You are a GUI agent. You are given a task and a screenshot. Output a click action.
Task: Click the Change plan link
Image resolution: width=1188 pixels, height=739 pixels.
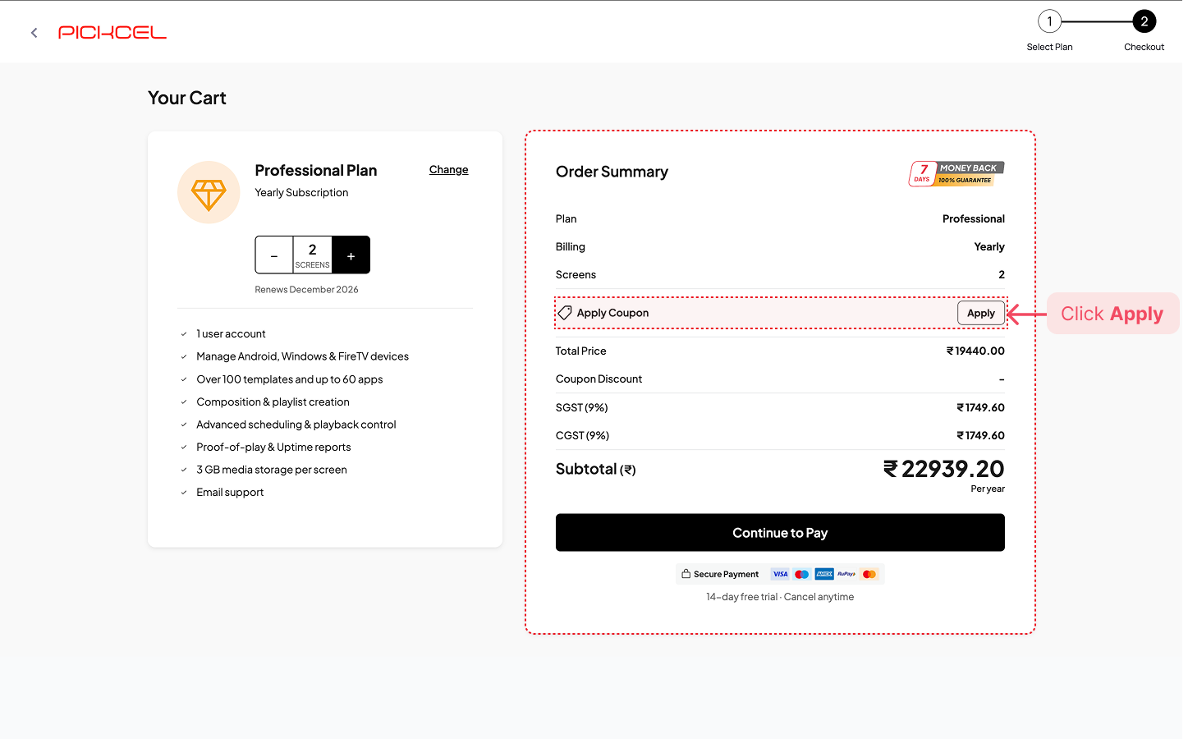coord(448,170)
